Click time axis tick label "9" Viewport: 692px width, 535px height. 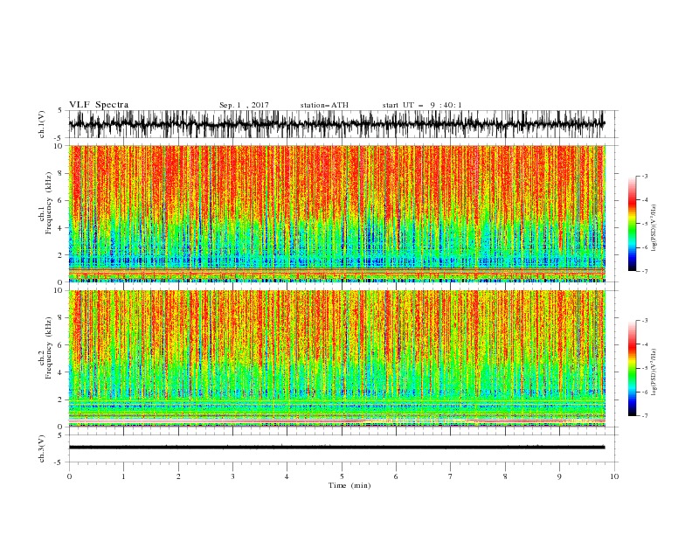point(559,476)
